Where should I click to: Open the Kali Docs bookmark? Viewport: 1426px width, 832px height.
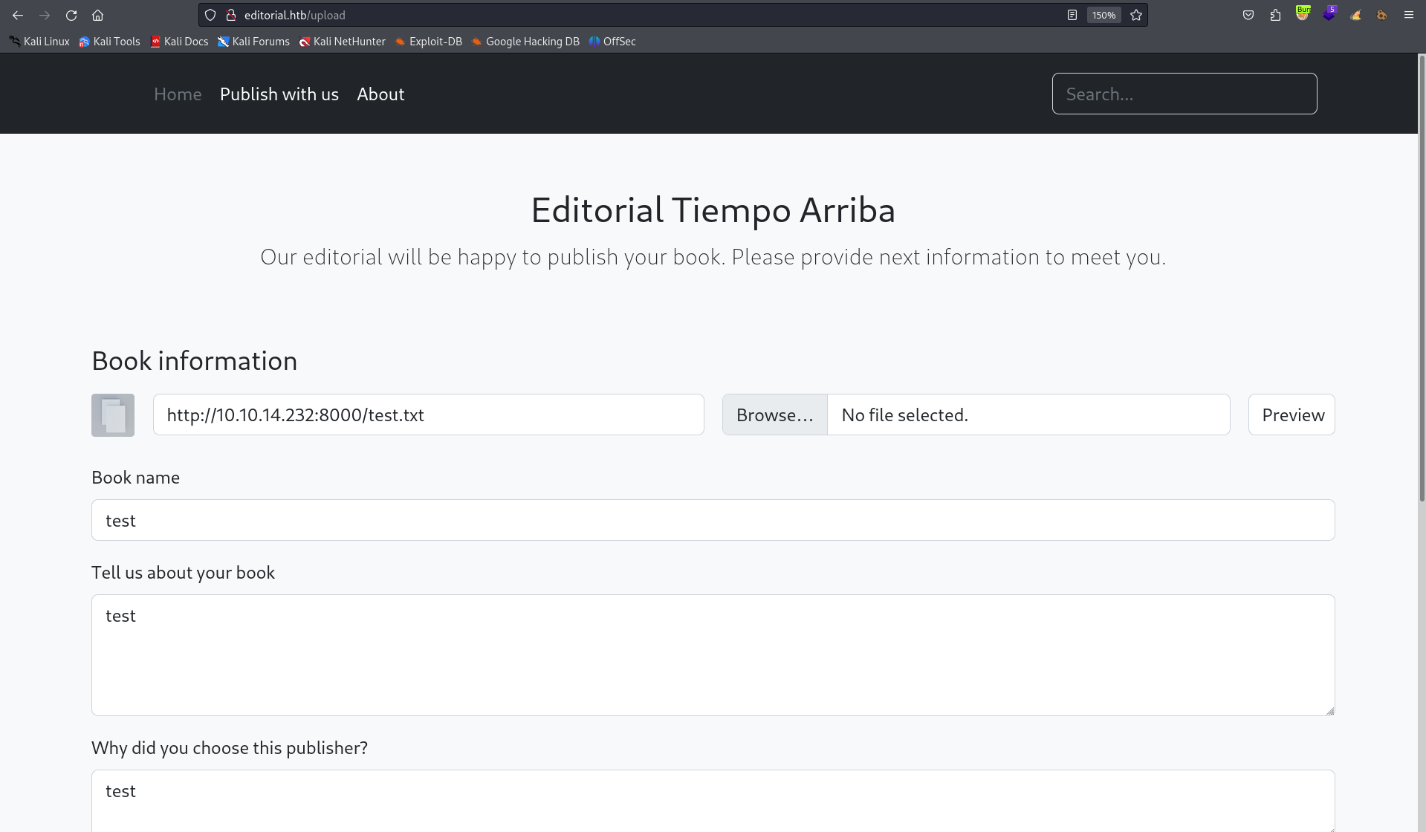pyautogui.click(x=179, y=42)
